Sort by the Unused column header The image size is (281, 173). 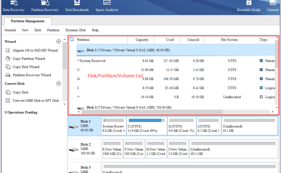click(192, 40)
